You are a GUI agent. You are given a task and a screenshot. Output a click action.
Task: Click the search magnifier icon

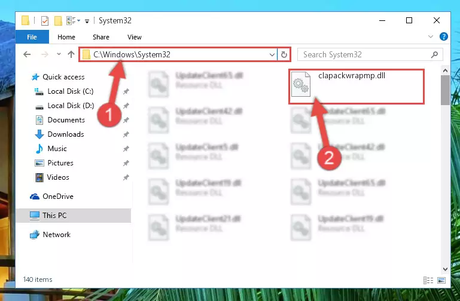click(x=434, y=55)
